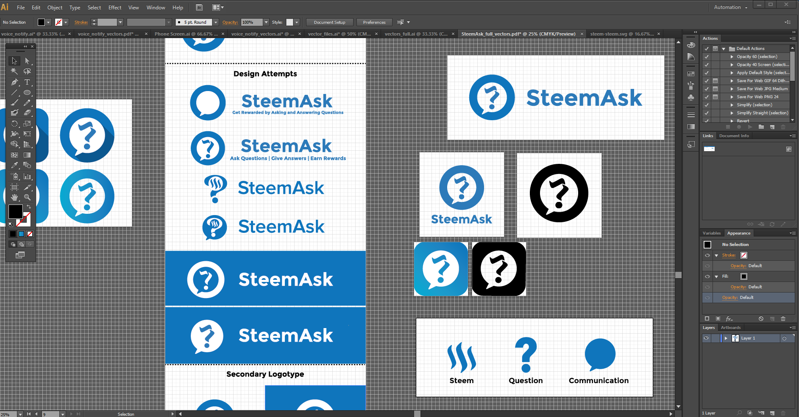This screenshot has height=417, width=799.
Task: Select the Line Segment tool
Action: (14, 92)
